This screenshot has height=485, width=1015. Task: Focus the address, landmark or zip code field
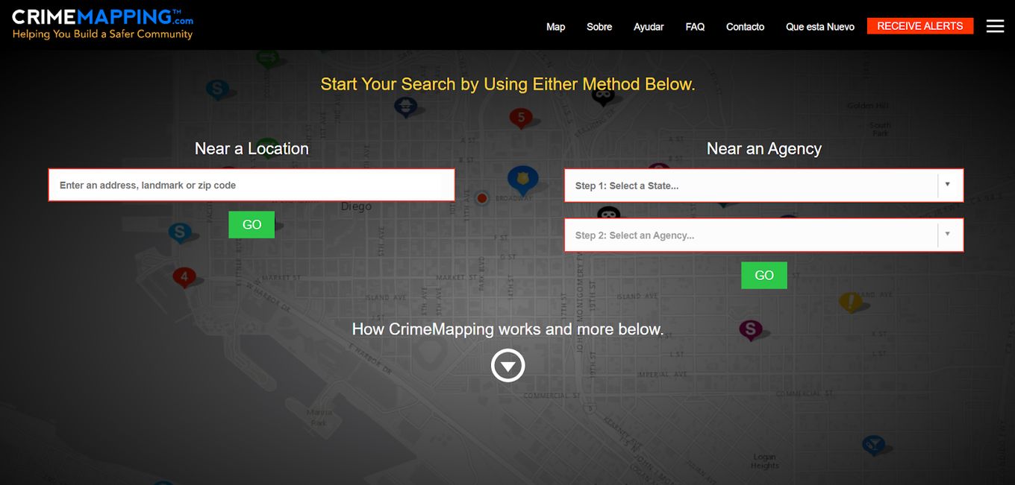coord(252,186)
